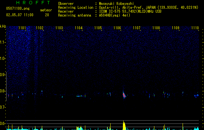This screenshot has width=204, height=130.
Task: Click the 1107 time marker
Action: 137,28
